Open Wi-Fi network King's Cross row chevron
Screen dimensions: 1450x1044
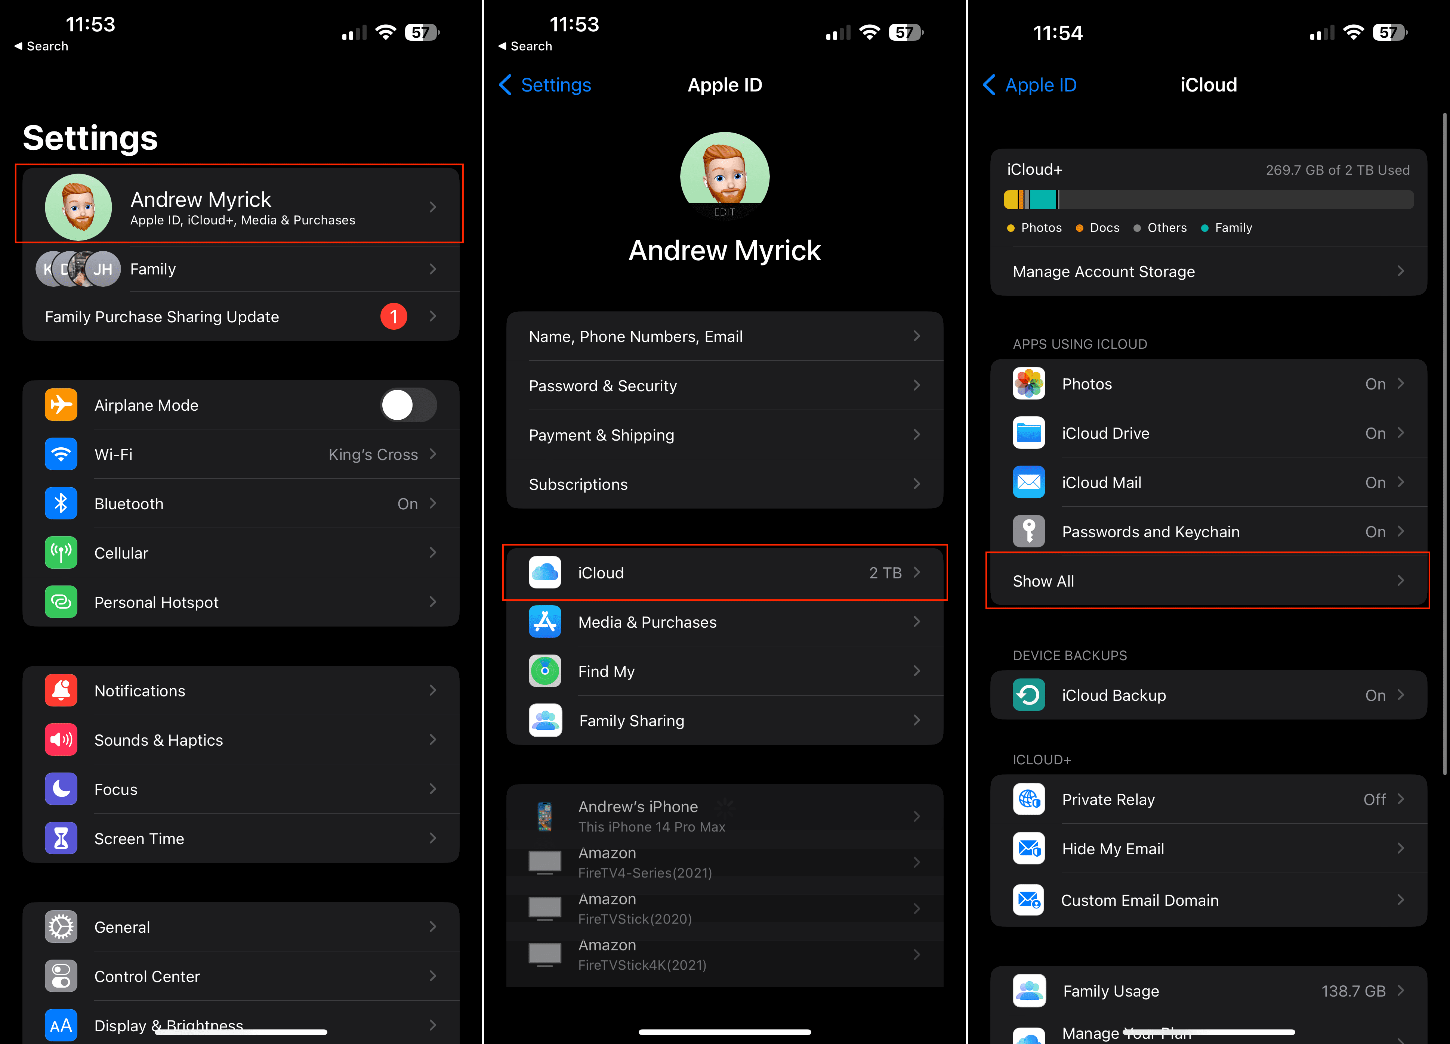coord(433,454)
